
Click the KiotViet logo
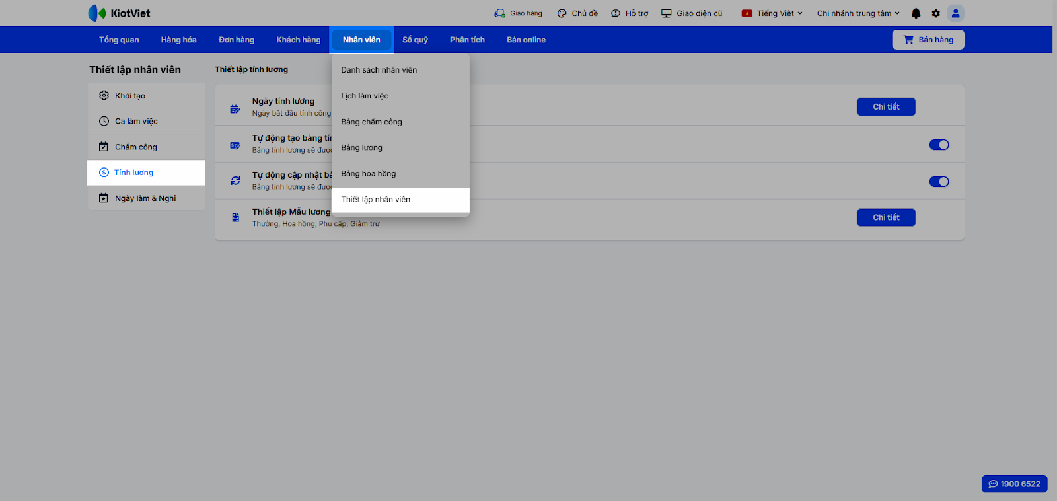coord(119,13)
